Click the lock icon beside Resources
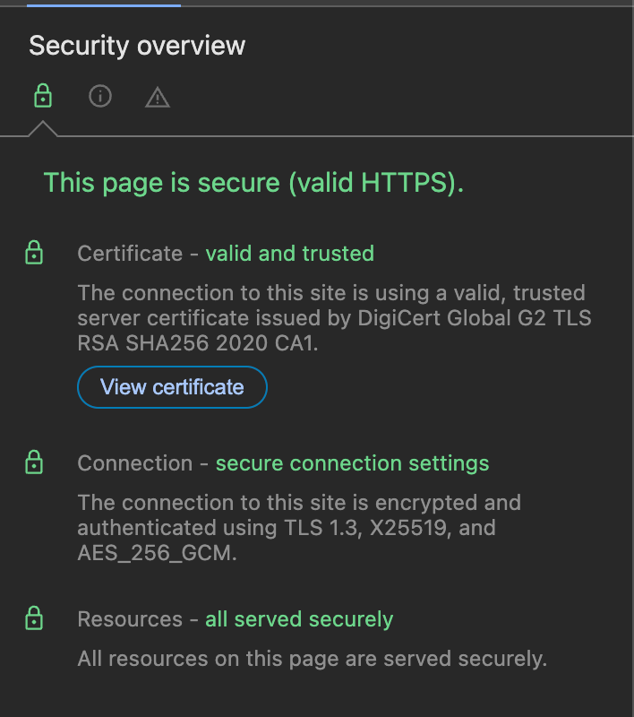 tap(34, 619)
